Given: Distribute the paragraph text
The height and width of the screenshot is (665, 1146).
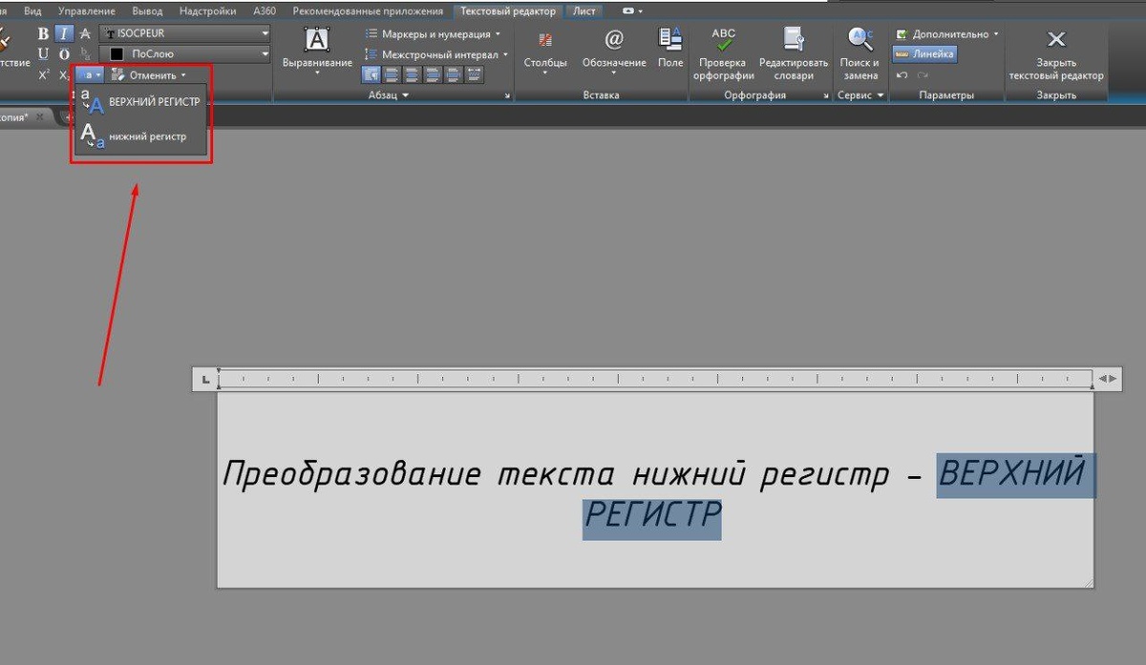Looking at the screenshot, I should click(474, 74).
